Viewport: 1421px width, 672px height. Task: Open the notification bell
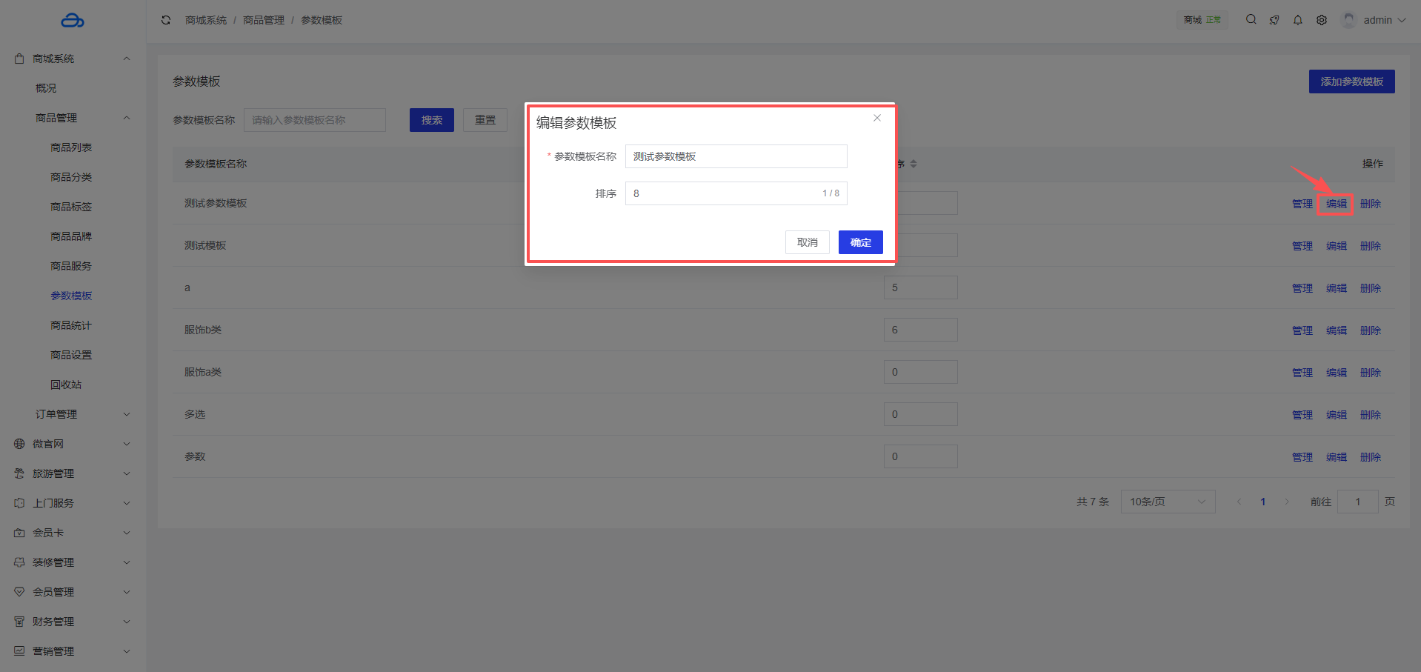[x=1298, y=20]
